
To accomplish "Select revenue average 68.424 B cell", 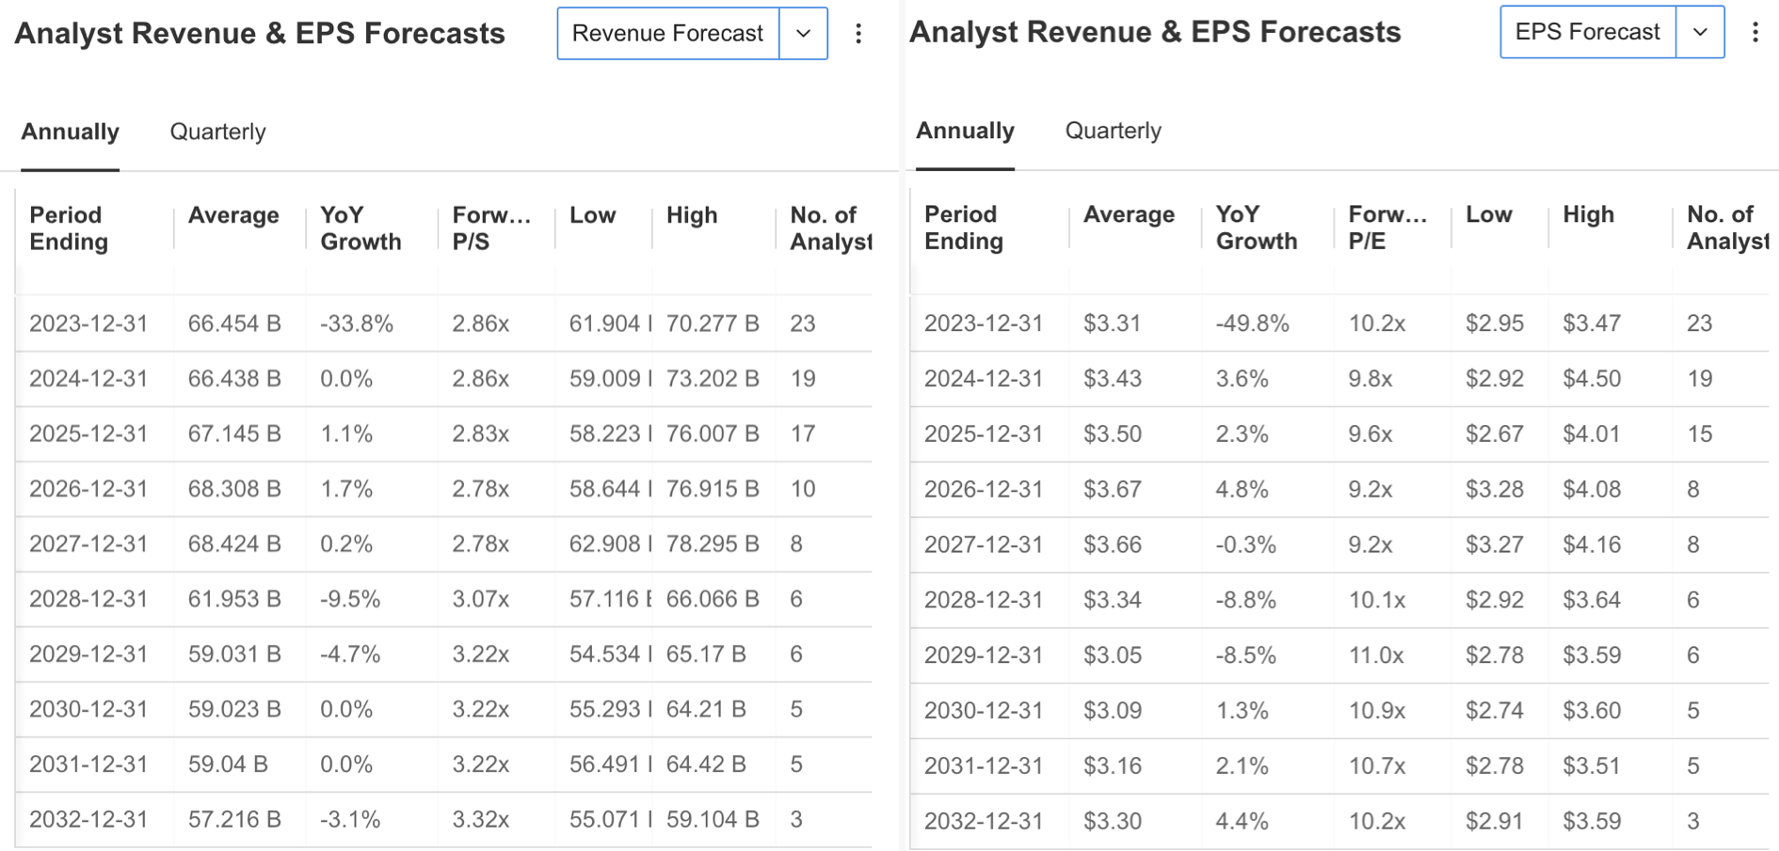I will click(x=234, y=544).
